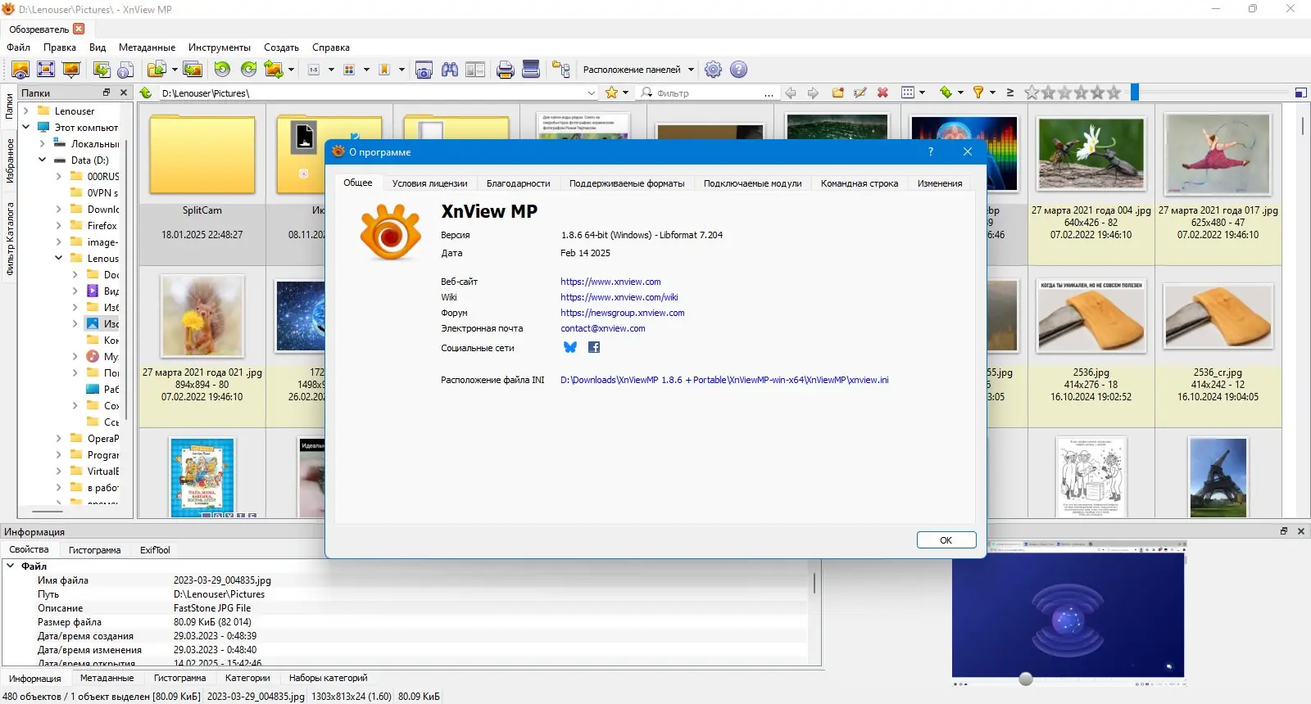1311x704 pixels.
Task: Open the Facebook icon in About dialog
Action: click(x=594, y=347)
